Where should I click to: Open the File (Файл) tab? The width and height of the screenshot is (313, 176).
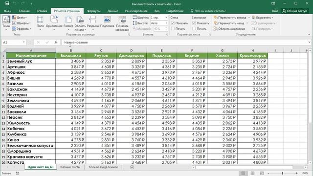coord(7,11)
